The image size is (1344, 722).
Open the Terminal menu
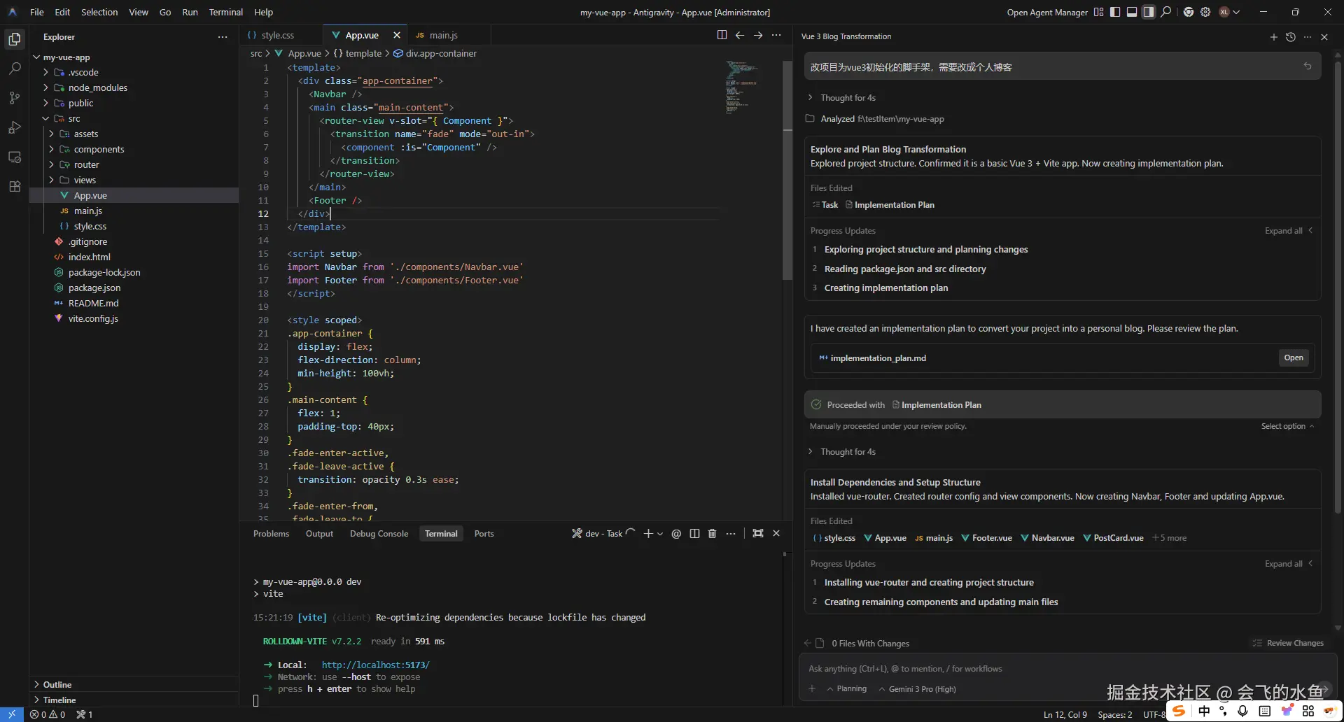tap(225, 12)
